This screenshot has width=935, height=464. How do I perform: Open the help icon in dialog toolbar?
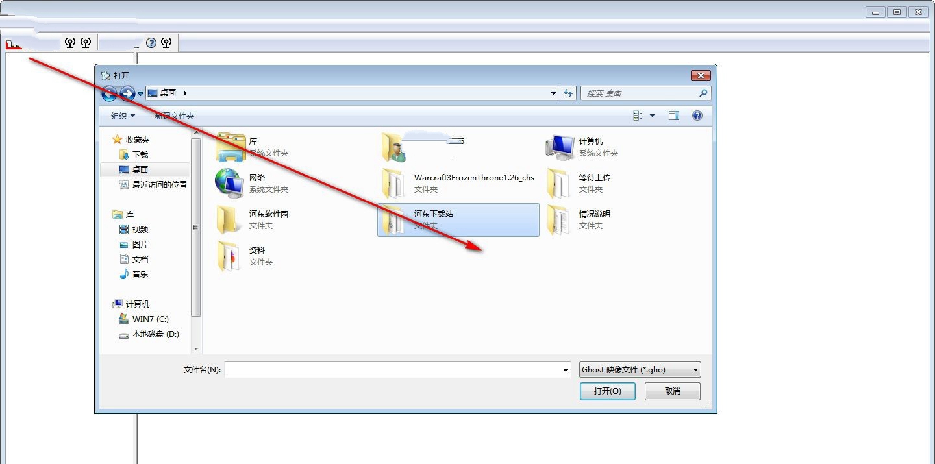pos(697,116)
